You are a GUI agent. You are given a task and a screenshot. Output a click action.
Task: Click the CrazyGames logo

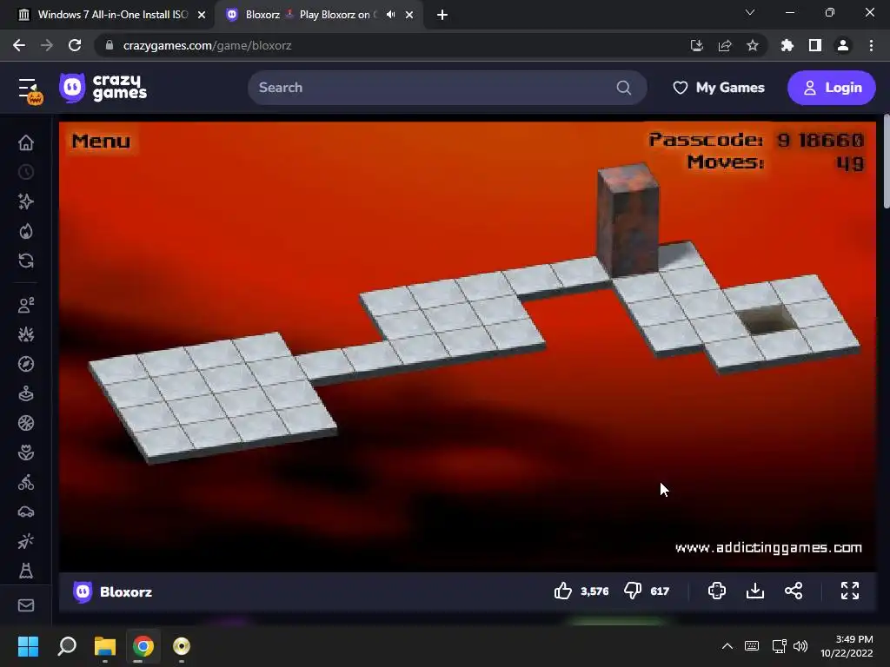point(103,88)
